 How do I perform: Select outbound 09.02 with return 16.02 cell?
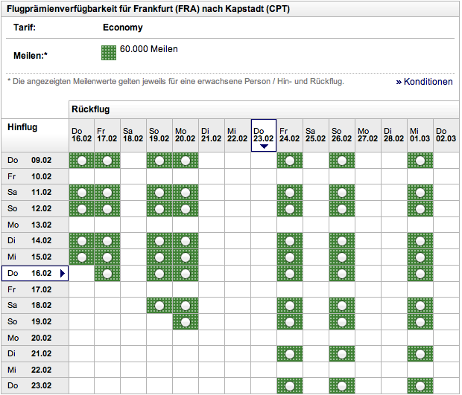(82, 161)
